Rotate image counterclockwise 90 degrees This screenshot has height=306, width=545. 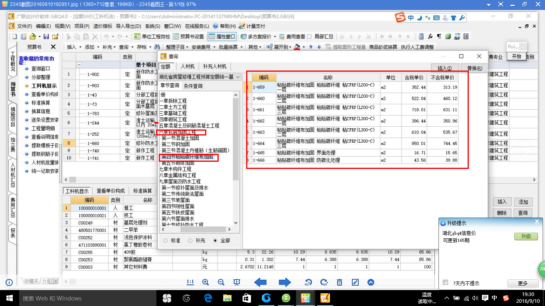pyautogui.click(x=308, y=282)
